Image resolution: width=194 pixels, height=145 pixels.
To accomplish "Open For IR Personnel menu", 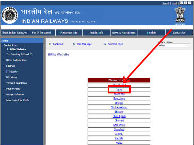I will point(42,33).
